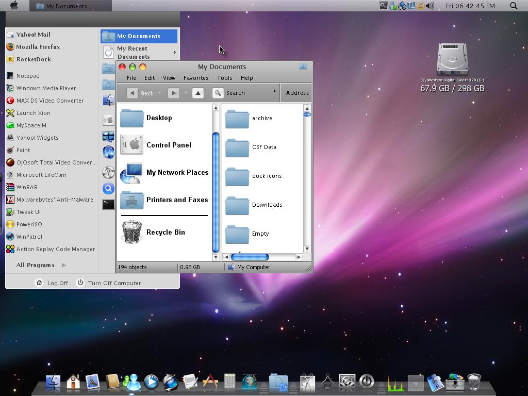The width and height of the screenshot is (528, 396).
Task: Open the Mail stamp icon in dock
Action: pos(93,382)
